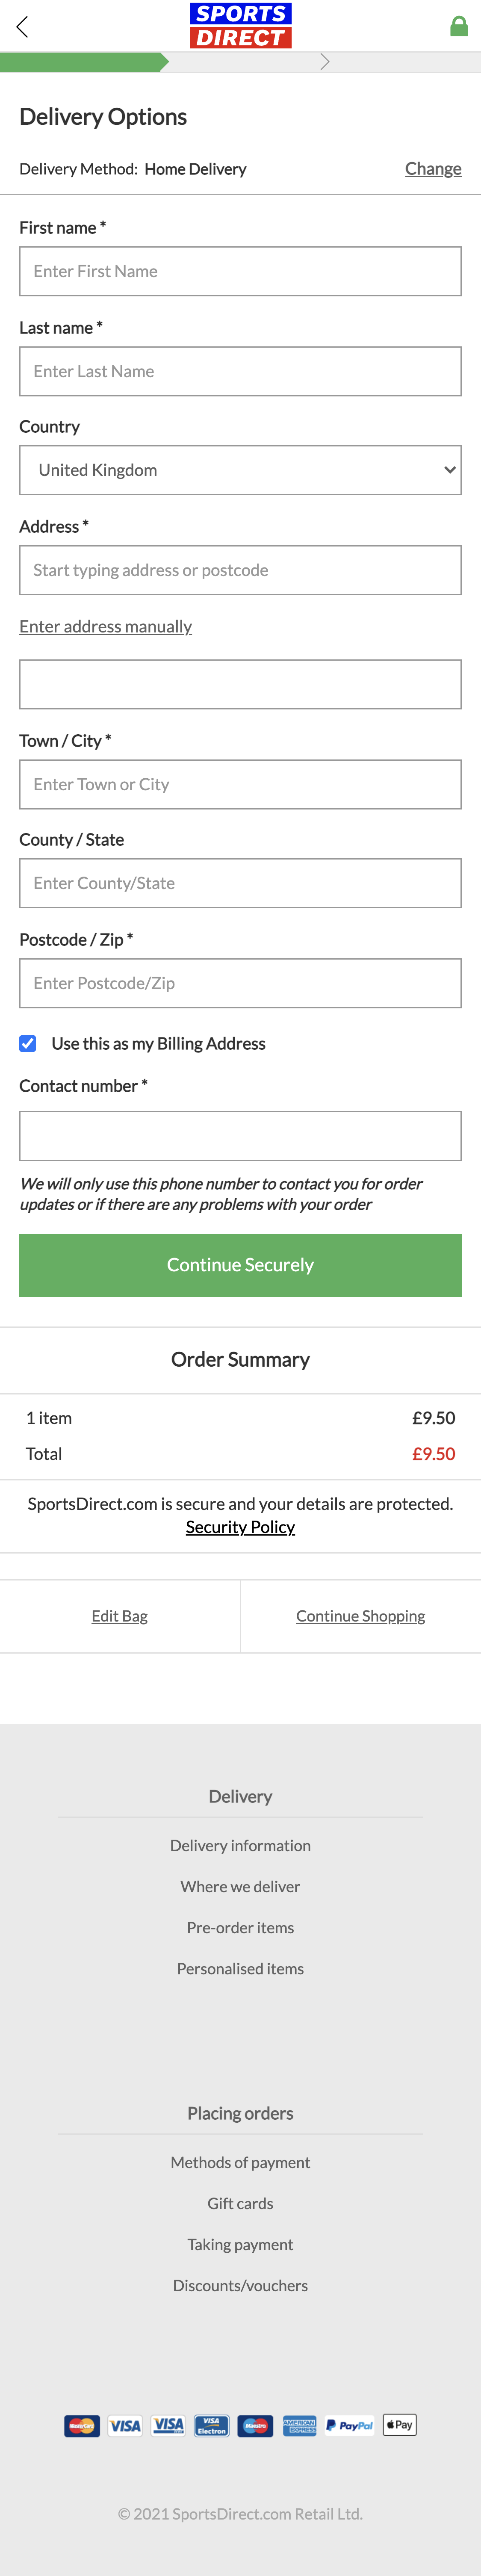Click the Enter First Name field

240,271
